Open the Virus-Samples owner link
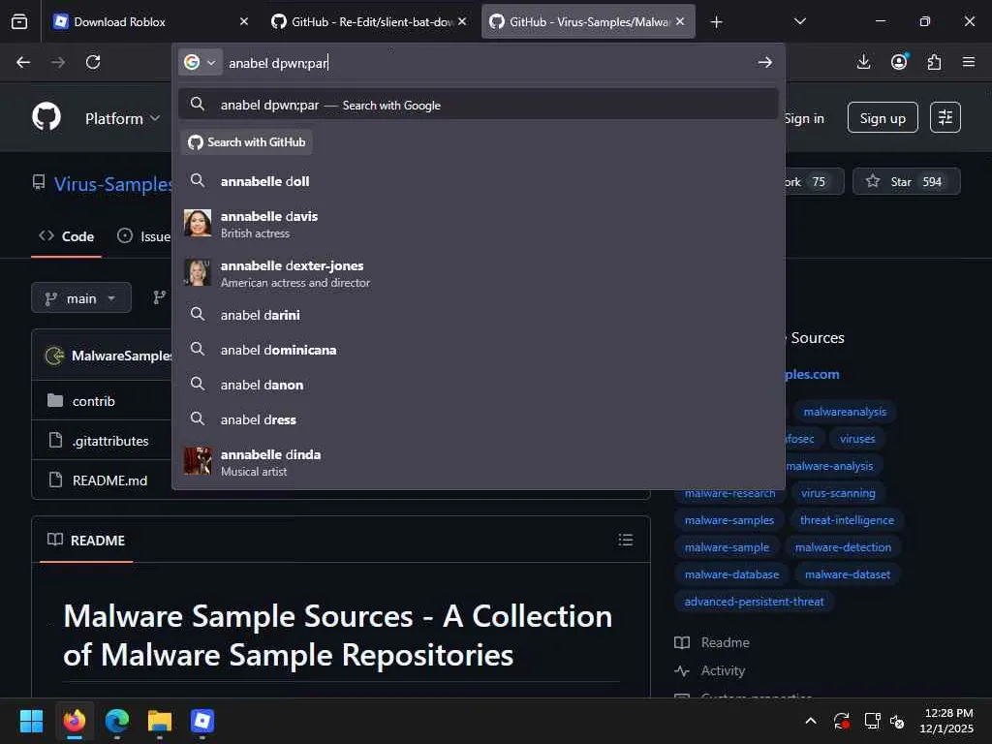The height and width of the screenshot is (744, 992). [x=112, y=184]
